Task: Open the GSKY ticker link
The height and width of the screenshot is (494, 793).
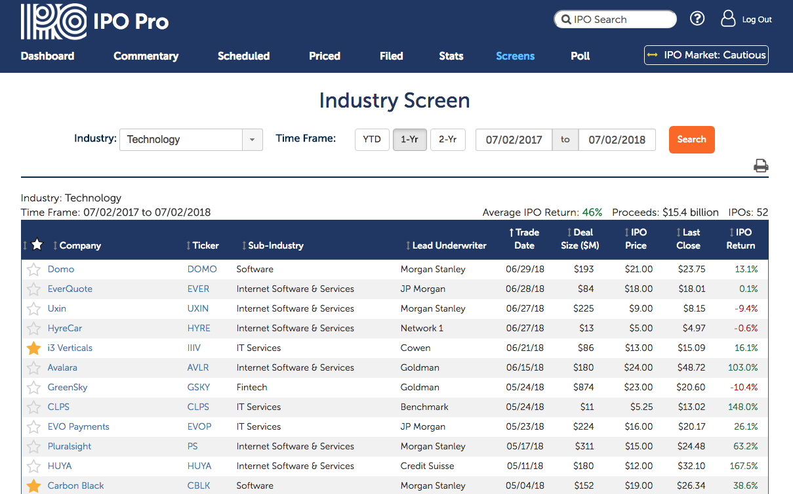Action: pyautogui.click(x=199, y=387)
